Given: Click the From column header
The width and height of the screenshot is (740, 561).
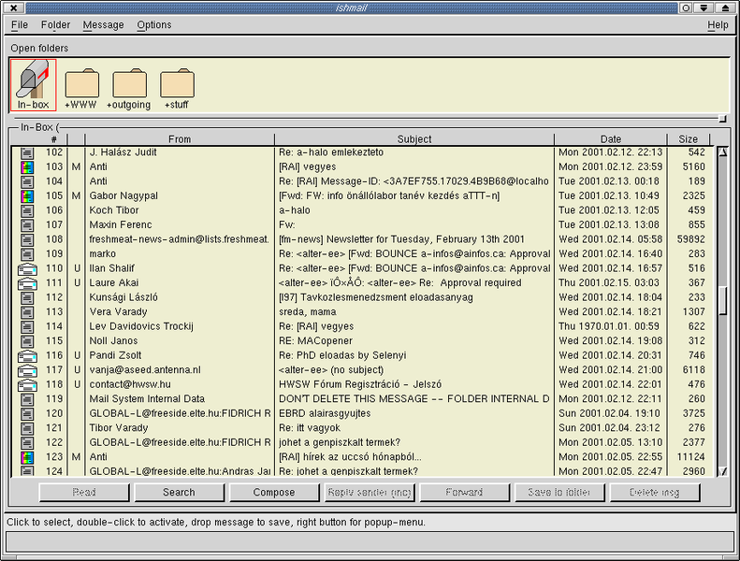Looking at the screenshot, I should pyautogui.click(x=180, y=139).
